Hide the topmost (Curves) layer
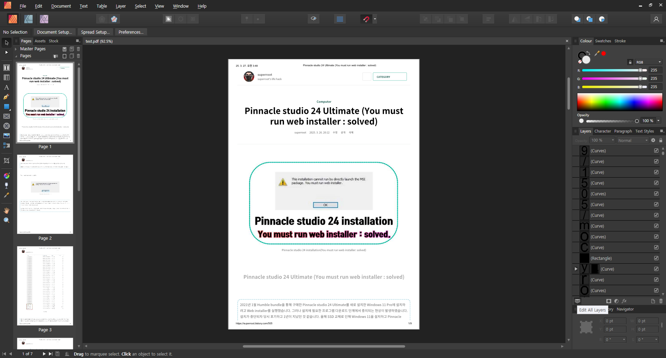The image size is (666, 358). [656, 151]
